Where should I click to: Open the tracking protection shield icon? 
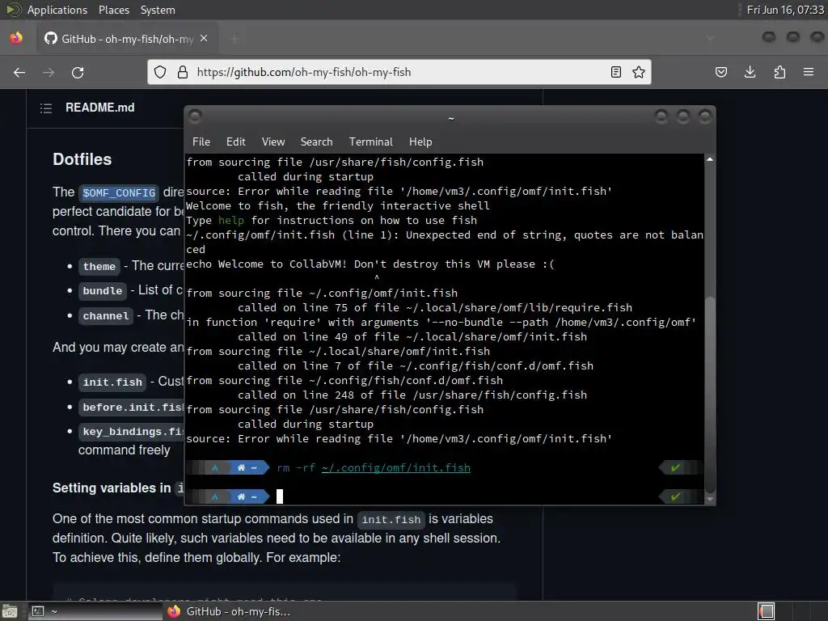pos(160,72)
